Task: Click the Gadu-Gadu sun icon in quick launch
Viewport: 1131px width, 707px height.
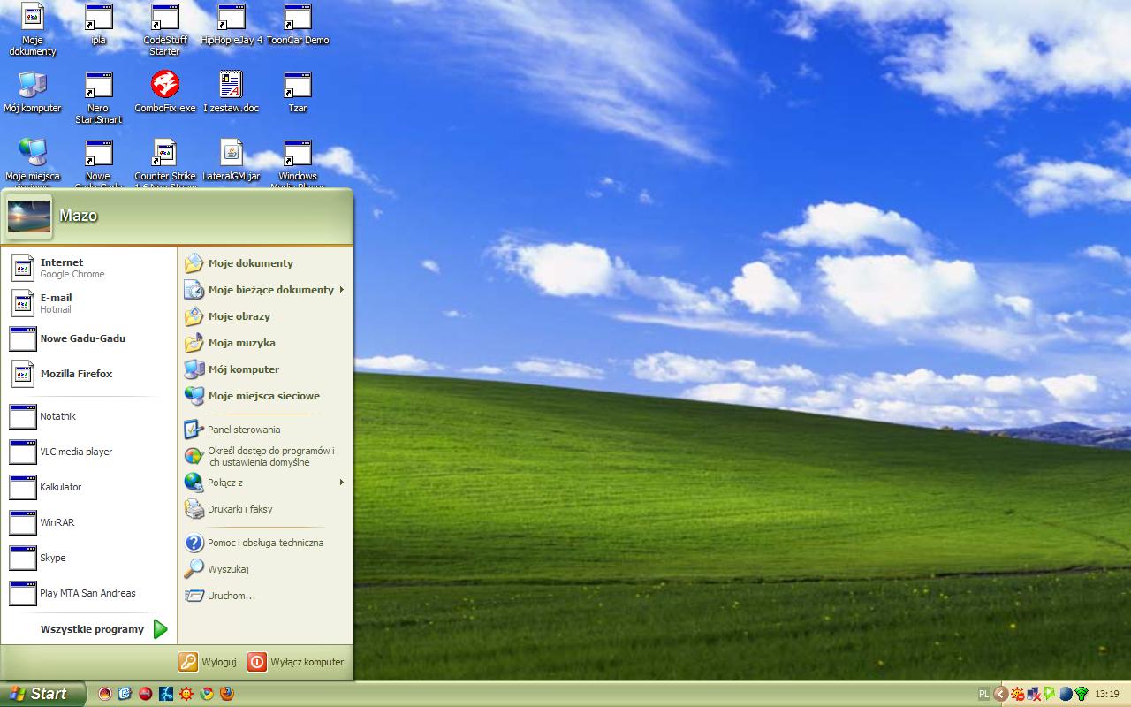Action: point(186,694)
